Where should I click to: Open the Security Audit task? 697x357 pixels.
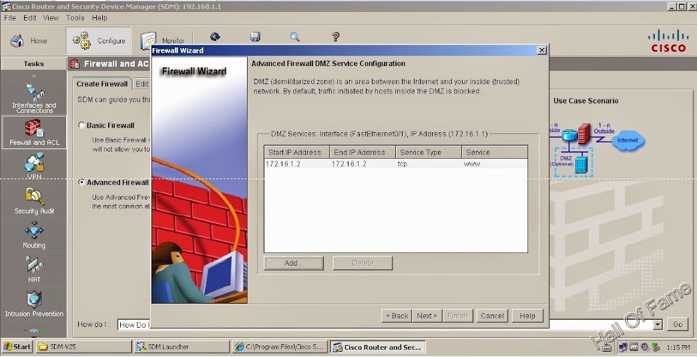point(34,201)
